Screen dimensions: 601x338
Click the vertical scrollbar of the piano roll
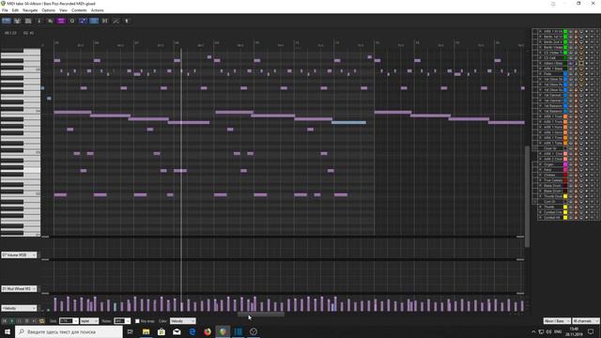pos(527,196)
